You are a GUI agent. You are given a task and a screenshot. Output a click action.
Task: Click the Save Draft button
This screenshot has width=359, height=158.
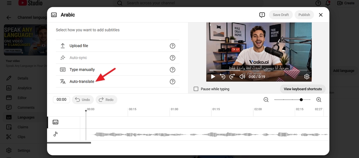tap(281, 15)
